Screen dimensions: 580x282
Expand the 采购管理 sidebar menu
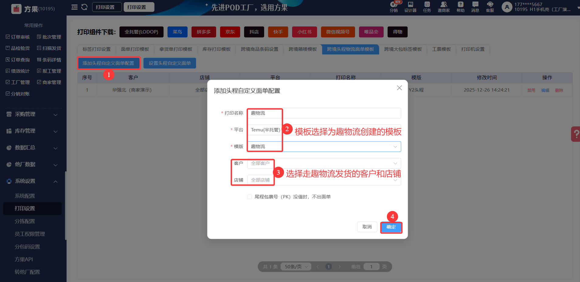pyautogui.click(x=32, y=114)
